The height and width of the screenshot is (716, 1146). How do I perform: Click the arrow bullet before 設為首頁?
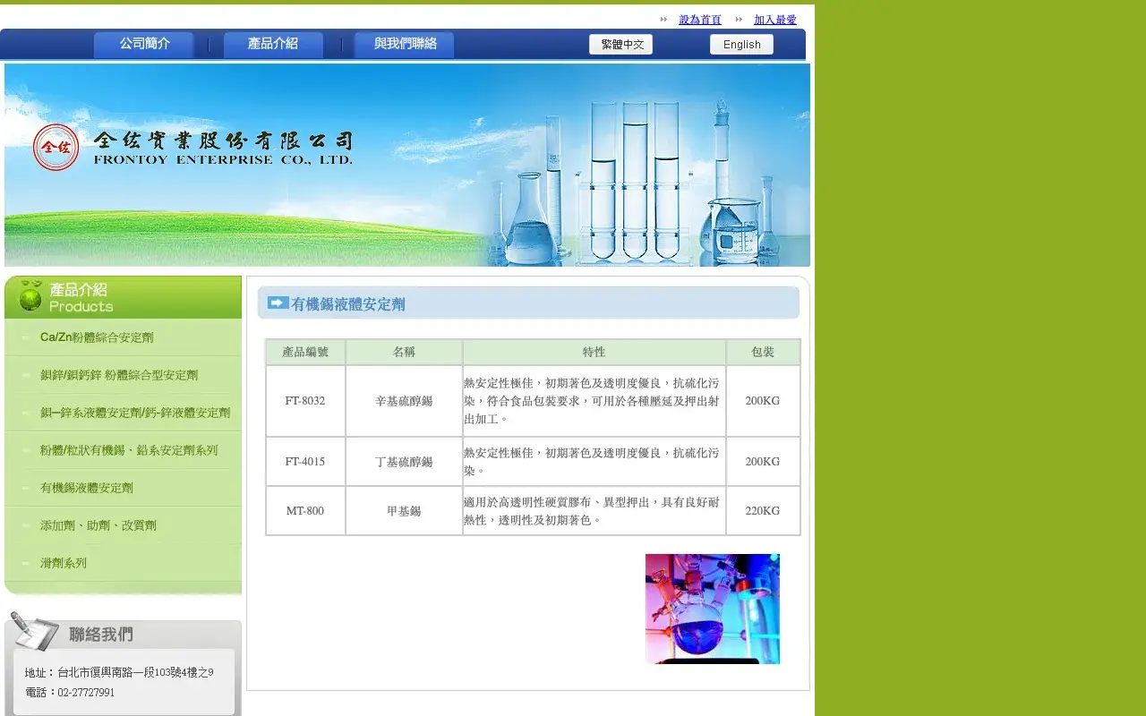[x=663, y=19]
